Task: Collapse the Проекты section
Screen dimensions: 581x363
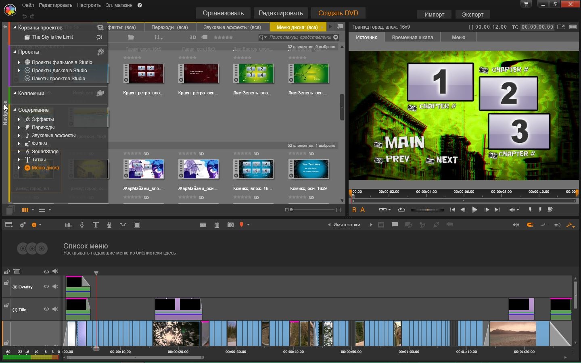Action: (x=15, y=52)
